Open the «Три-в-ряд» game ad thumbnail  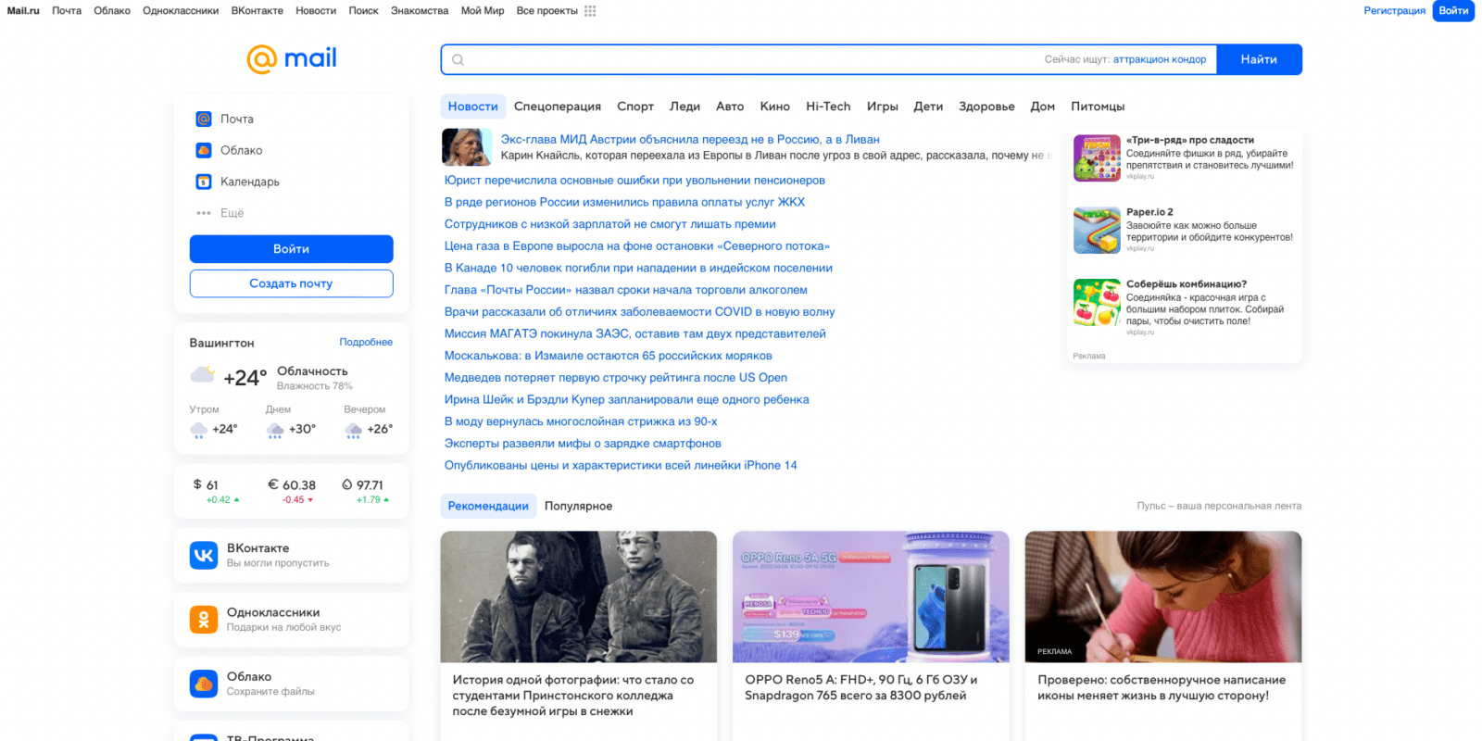click(1097, 157)
